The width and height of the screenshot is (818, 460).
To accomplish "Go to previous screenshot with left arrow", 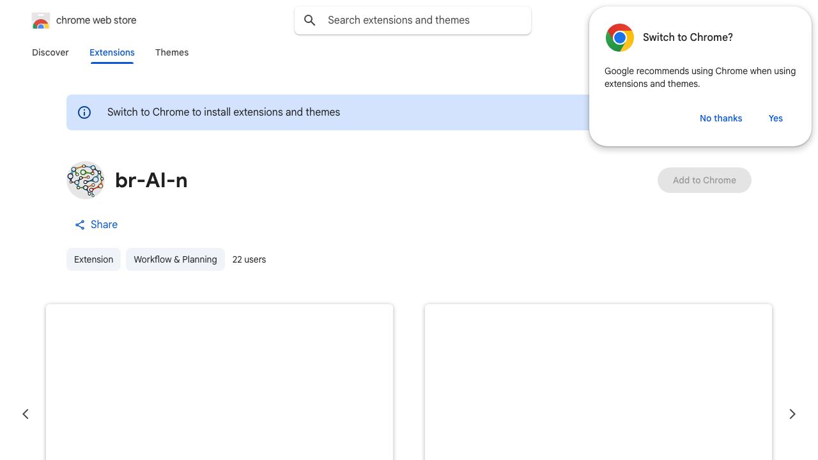I will [26, 414].
